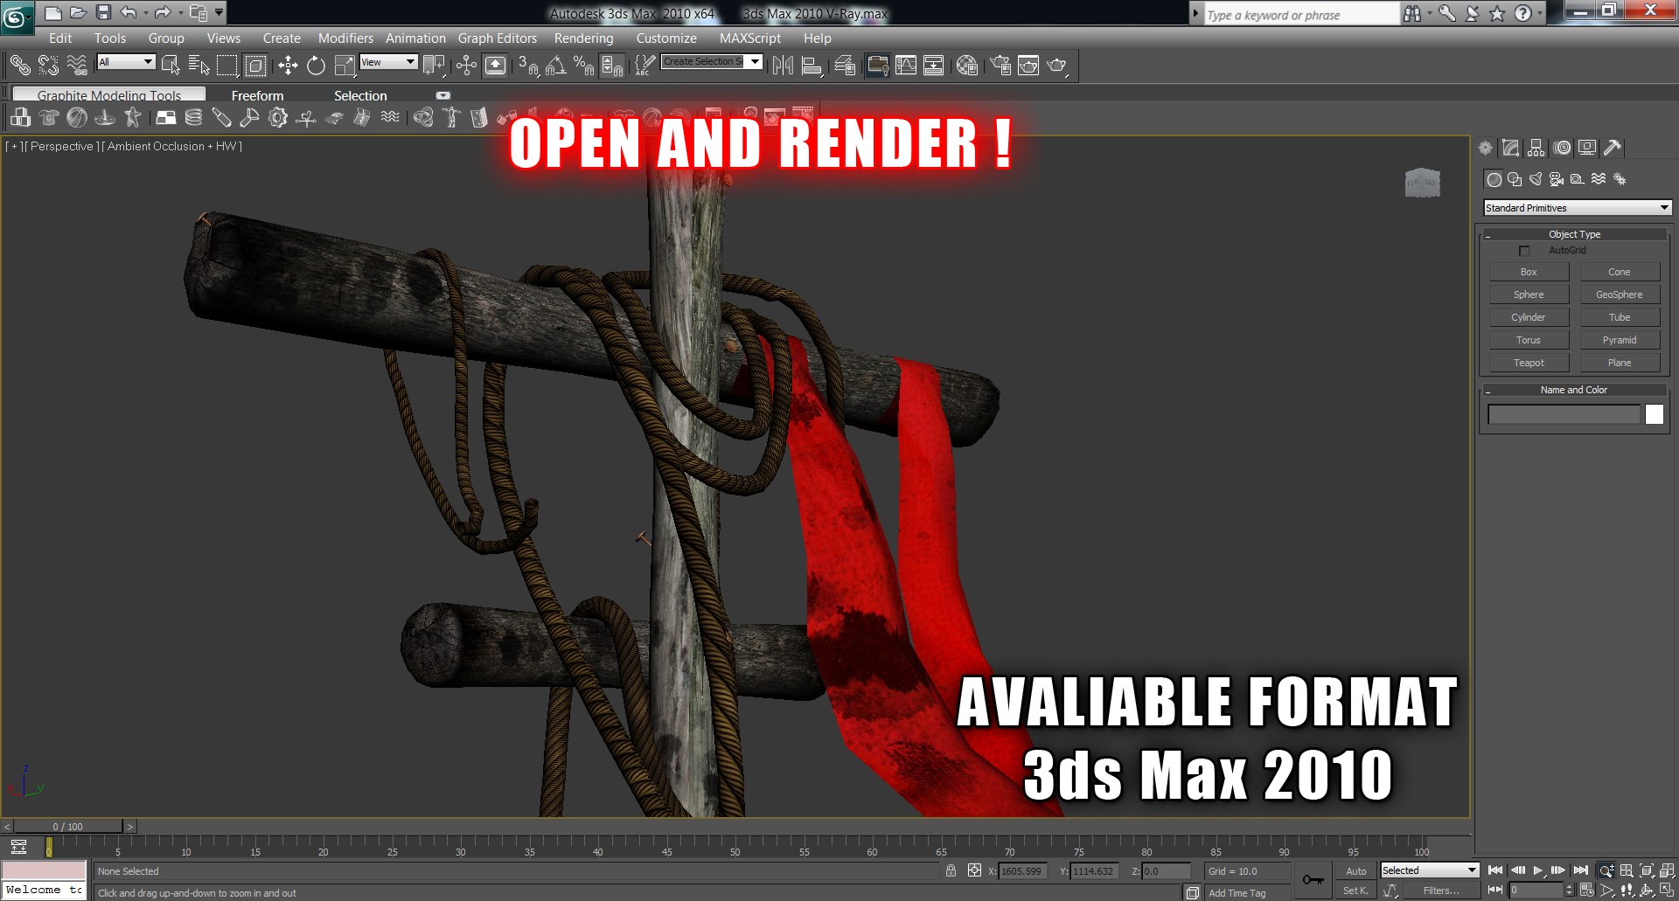The image size is (1679, 901).
Task: Click the Undo arrow in title bar
Action: point(129,12)
